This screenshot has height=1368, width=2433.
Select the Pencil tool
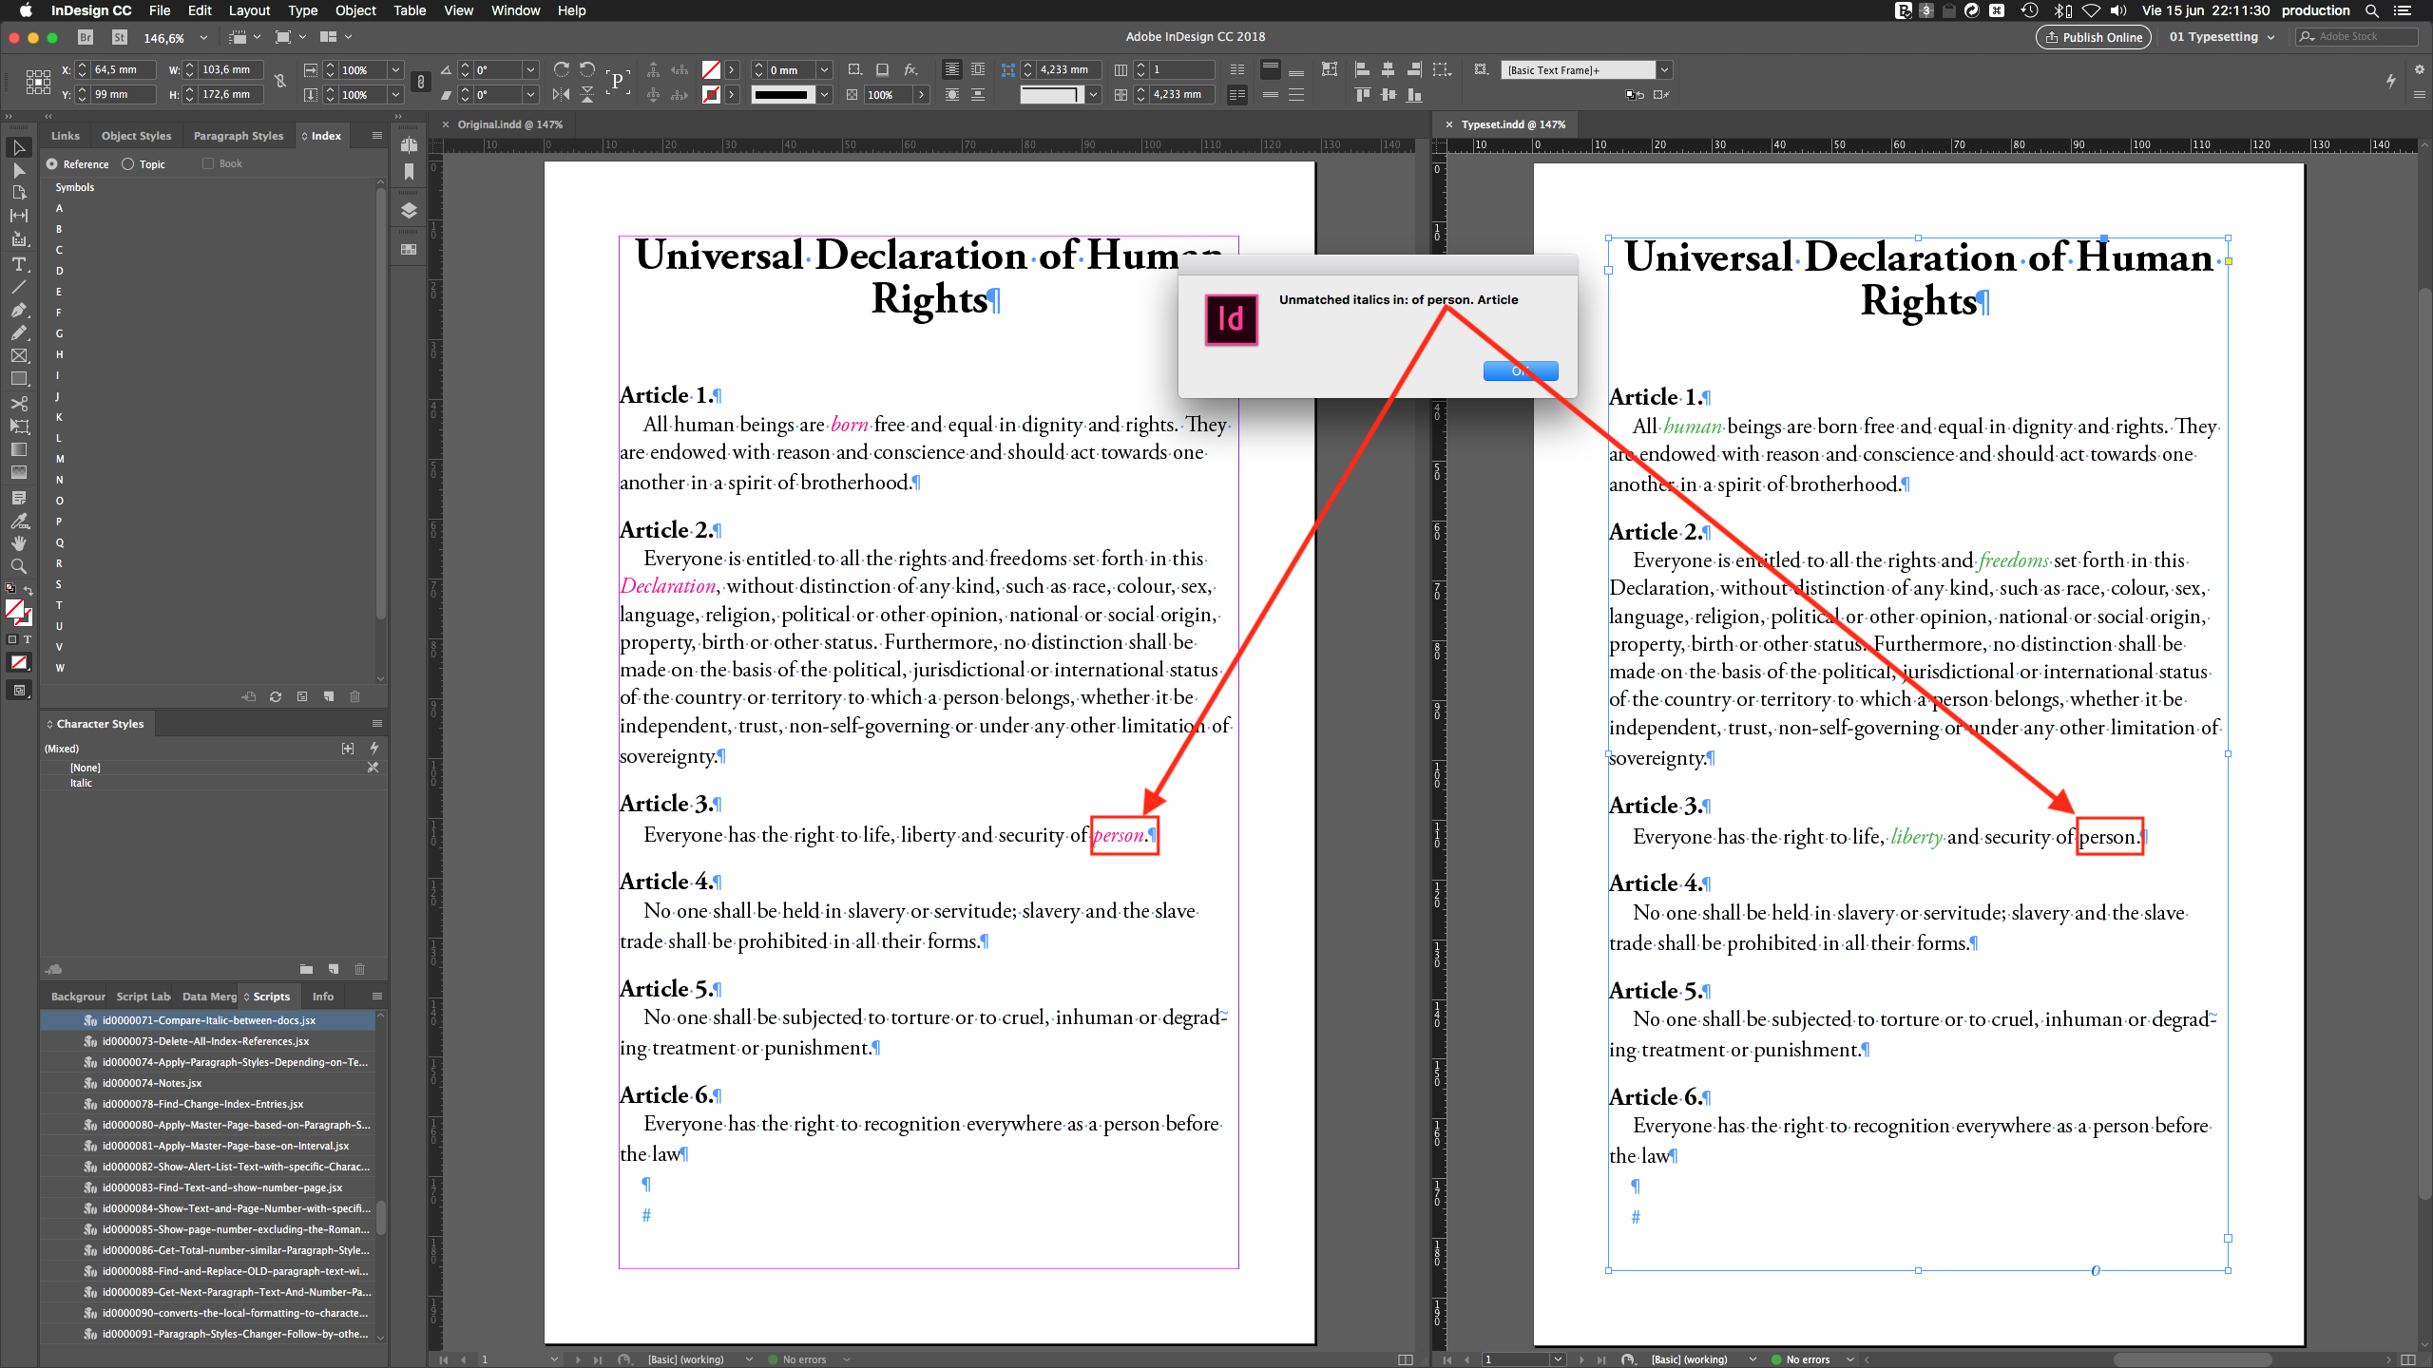tap(18, 332)
